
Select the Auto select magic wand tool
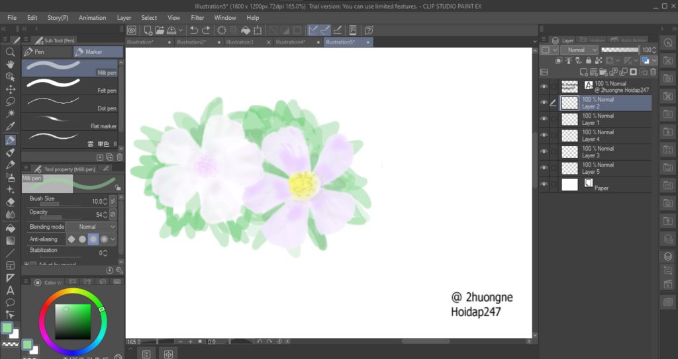[x=11, y=114]
